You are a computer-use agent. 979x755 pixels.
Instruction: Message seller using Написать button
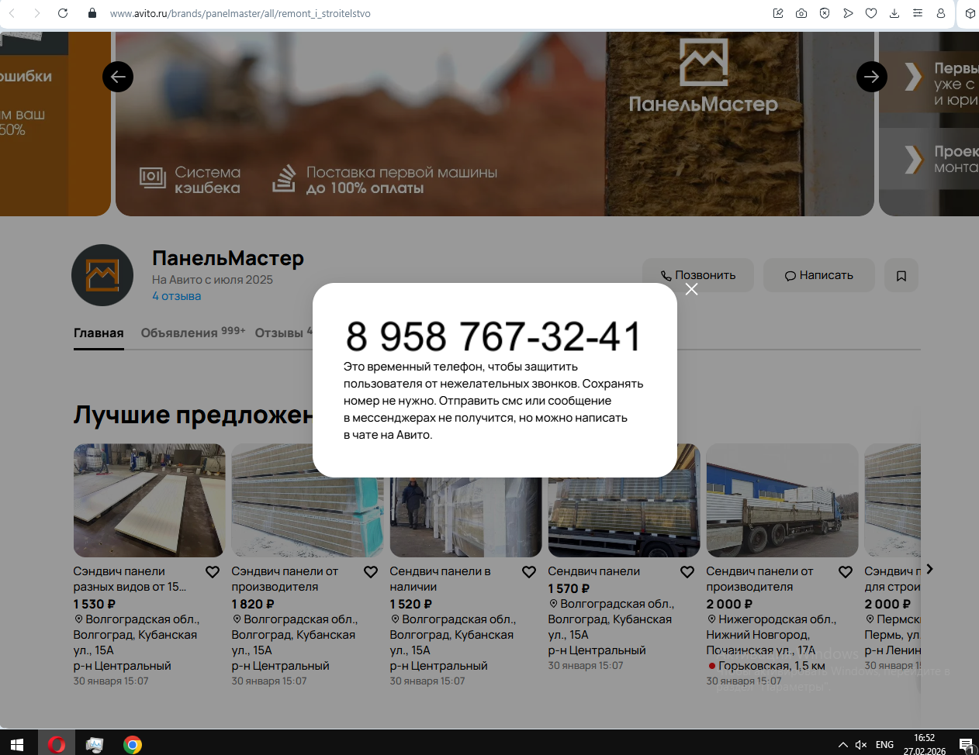(819, 275)
